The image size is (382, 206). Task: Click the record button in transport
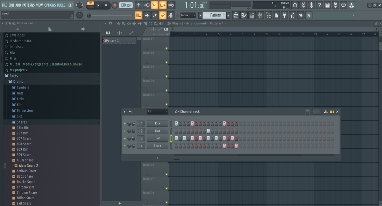tap(115, 5)
